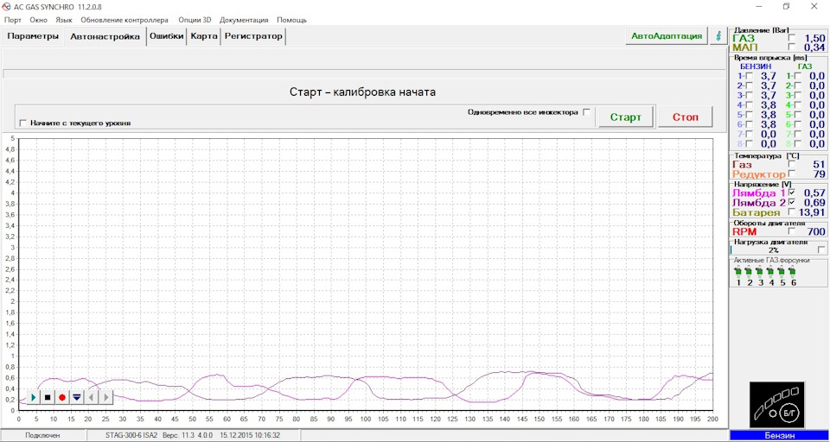Image resolution: width=830 pixels, height=442 pixels.
Task: Tick the БЕНЗИН injector 1 checkbox
Action: [x=750, y=76]
